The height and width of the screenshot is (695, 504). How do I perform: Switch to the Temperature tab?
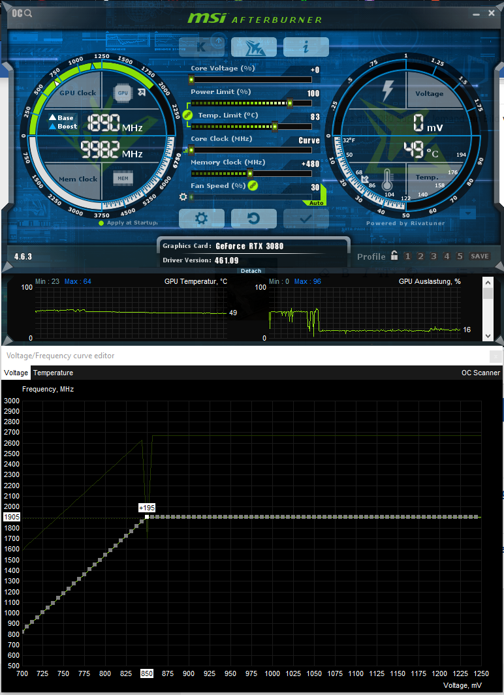(x=53, y=373)
